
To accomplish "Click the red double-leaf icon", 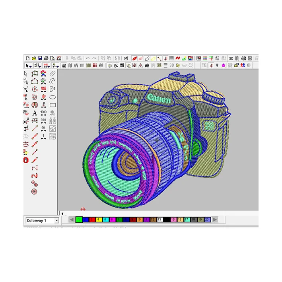I will click(x=178, y=58).
